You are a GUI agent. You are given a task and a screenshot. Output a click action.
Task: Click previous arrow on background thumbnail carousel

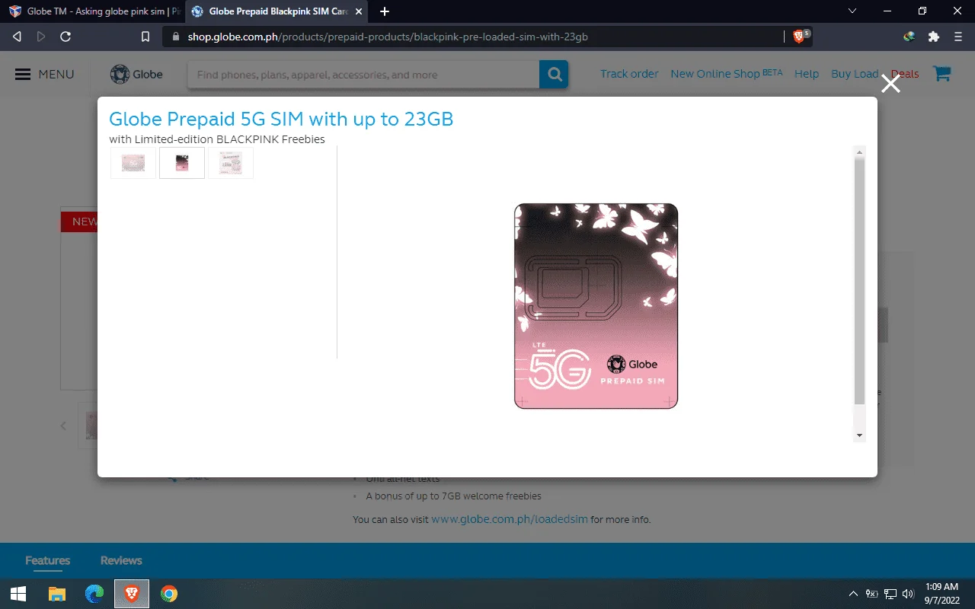pos(64,426)
